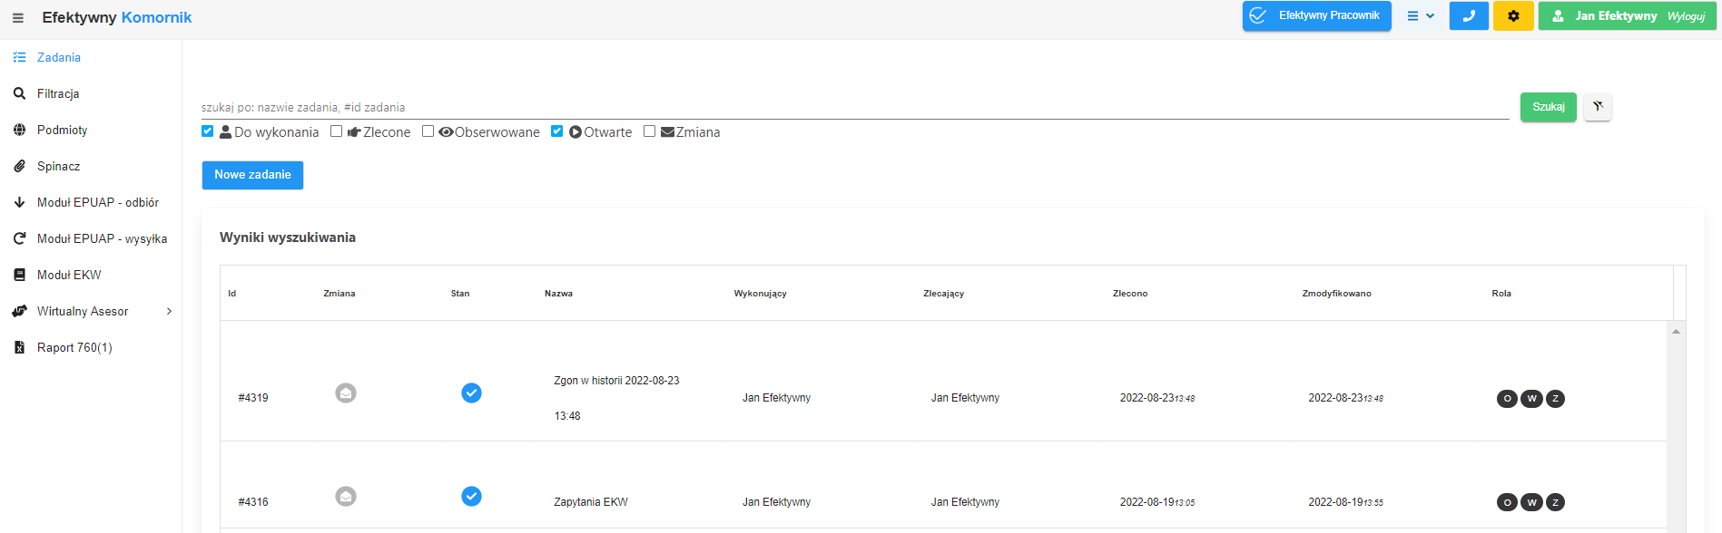Focus the task search input field
This screenshot has width=1722, height=533.
855,107
